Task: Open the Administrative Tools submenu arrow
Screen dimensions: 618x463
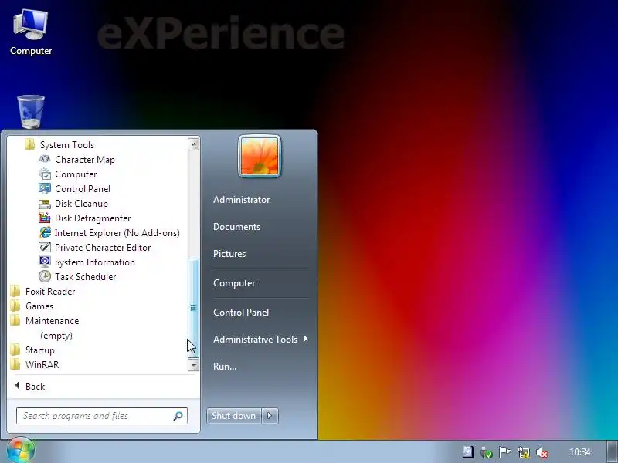Action: click(x=305, y=339)
